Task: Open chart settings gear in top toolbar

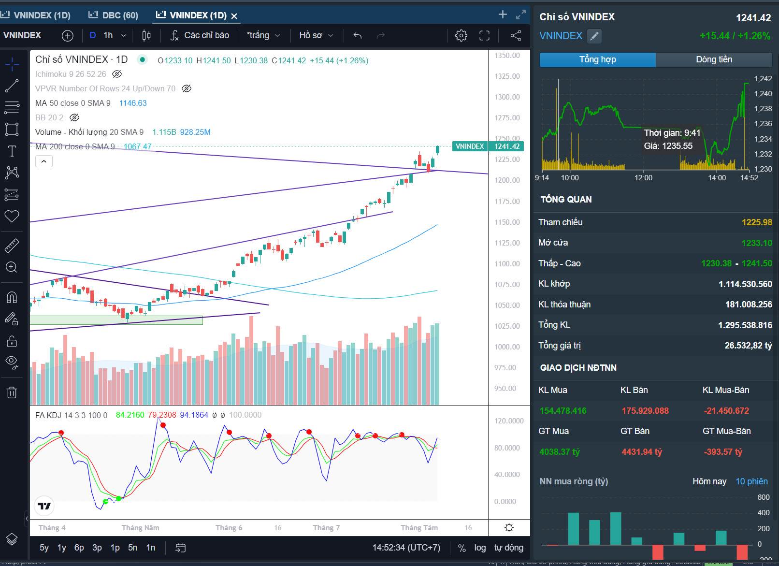Action: click(461, 35)
